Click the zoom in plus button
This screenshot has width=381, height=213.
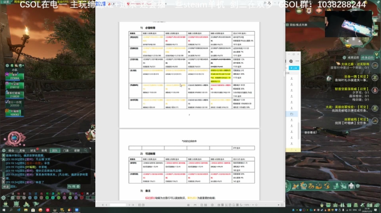278,205
